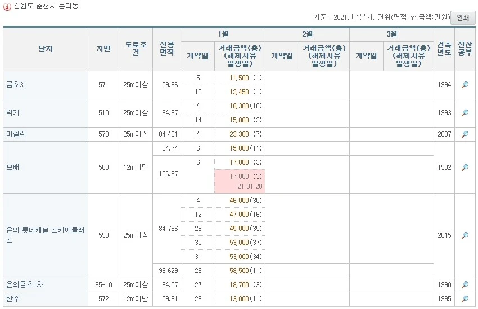The height and width of the screenshot is (309, 478).
Task: Click the 강원도 춘천시 온의동 heading
Action: pyautogui.click(x=46, y=6)
